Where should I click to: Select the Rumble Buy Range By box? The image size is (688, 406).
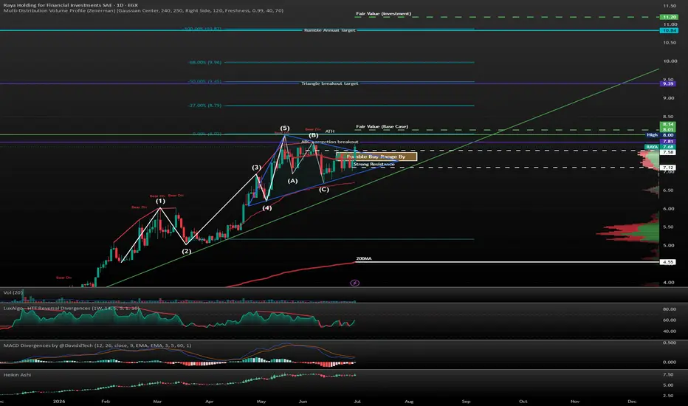[x=376, y=156]
